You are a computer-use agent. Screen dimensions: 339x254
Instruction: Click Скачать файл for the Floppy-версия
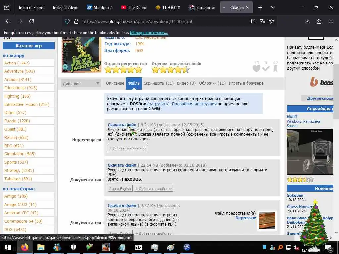pos(122,125)
